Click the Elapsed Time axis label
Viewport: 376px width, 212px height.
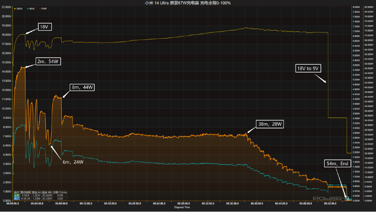coord(182,207)
